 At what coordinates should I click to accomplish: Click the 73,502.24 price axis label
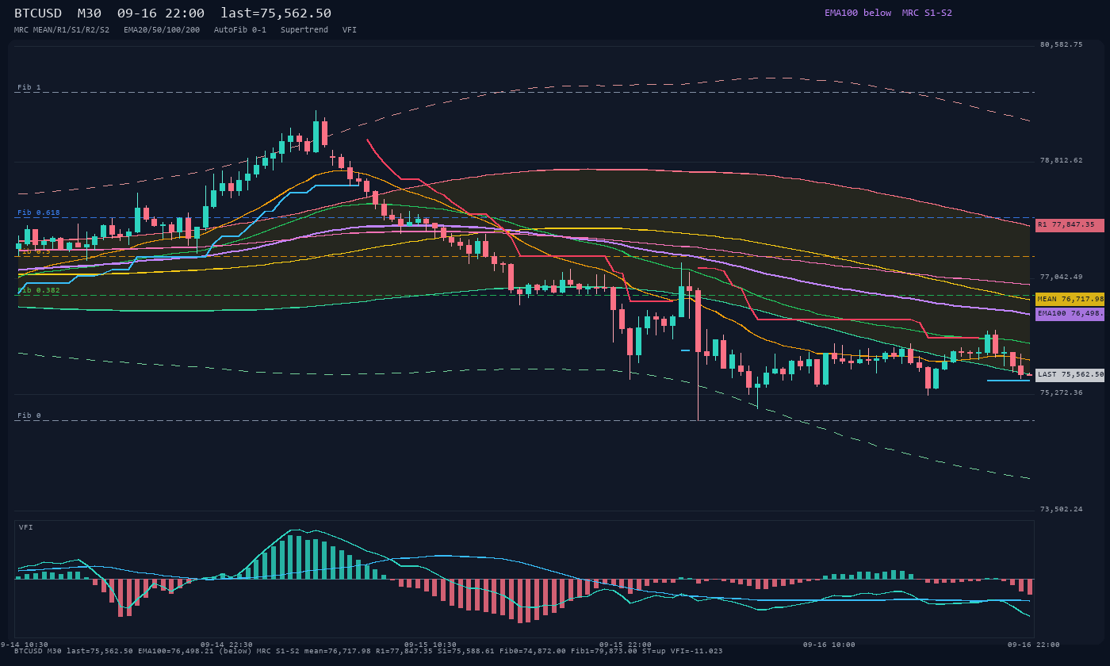point(1061,509)
